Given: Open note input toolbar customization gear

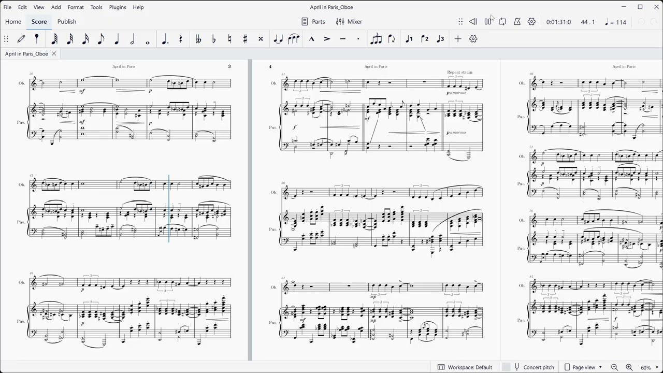Looking at the screenshot, I should click(x=473, y=39).
